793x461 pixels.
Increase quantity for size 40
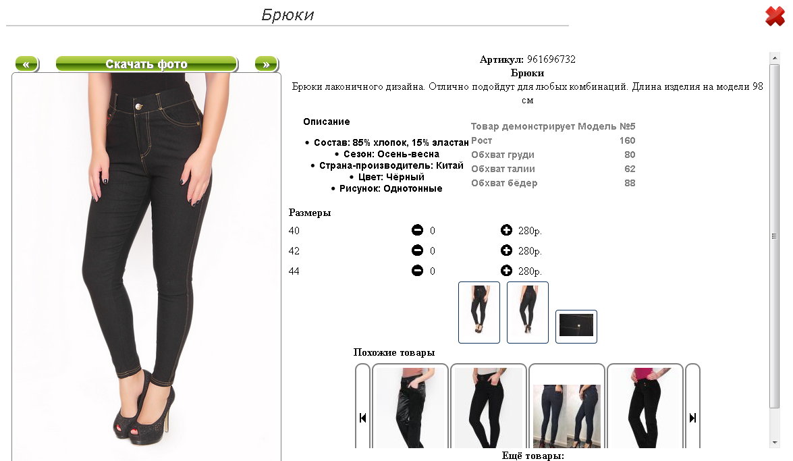pyautogui.click(x=506, y=230)
